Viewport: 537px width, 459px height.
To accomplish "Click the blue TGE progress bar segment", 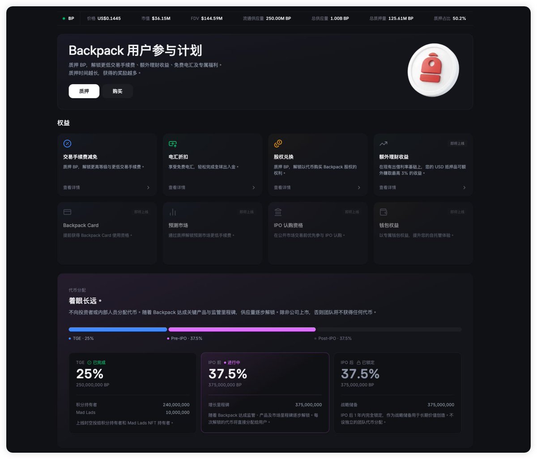I will (x=118, y=330).
